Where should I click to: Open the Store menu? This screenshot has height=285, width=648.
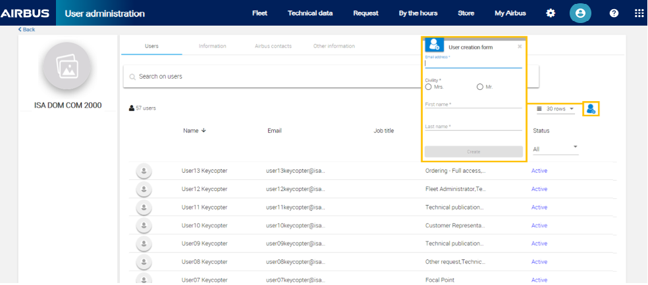coord(466,13)
